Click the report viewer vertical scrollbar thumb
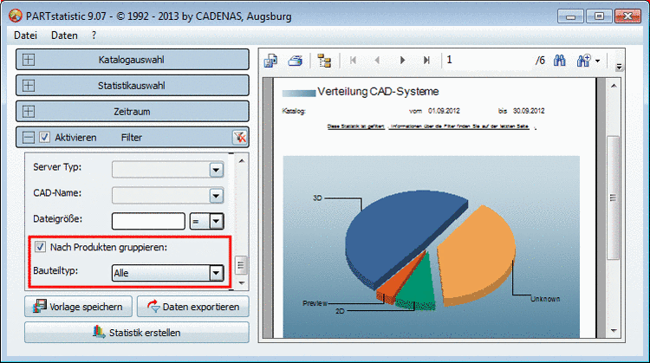The width and height of the screenshot is (650, 363). click(614, 198)
